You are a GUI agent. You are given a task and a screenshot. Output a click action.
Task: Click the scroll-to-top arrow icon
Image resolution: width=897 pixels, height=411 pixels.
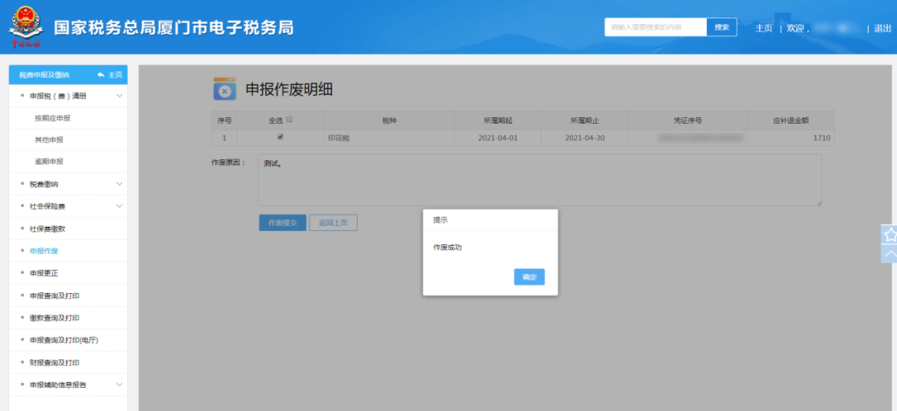click(889, 254)
